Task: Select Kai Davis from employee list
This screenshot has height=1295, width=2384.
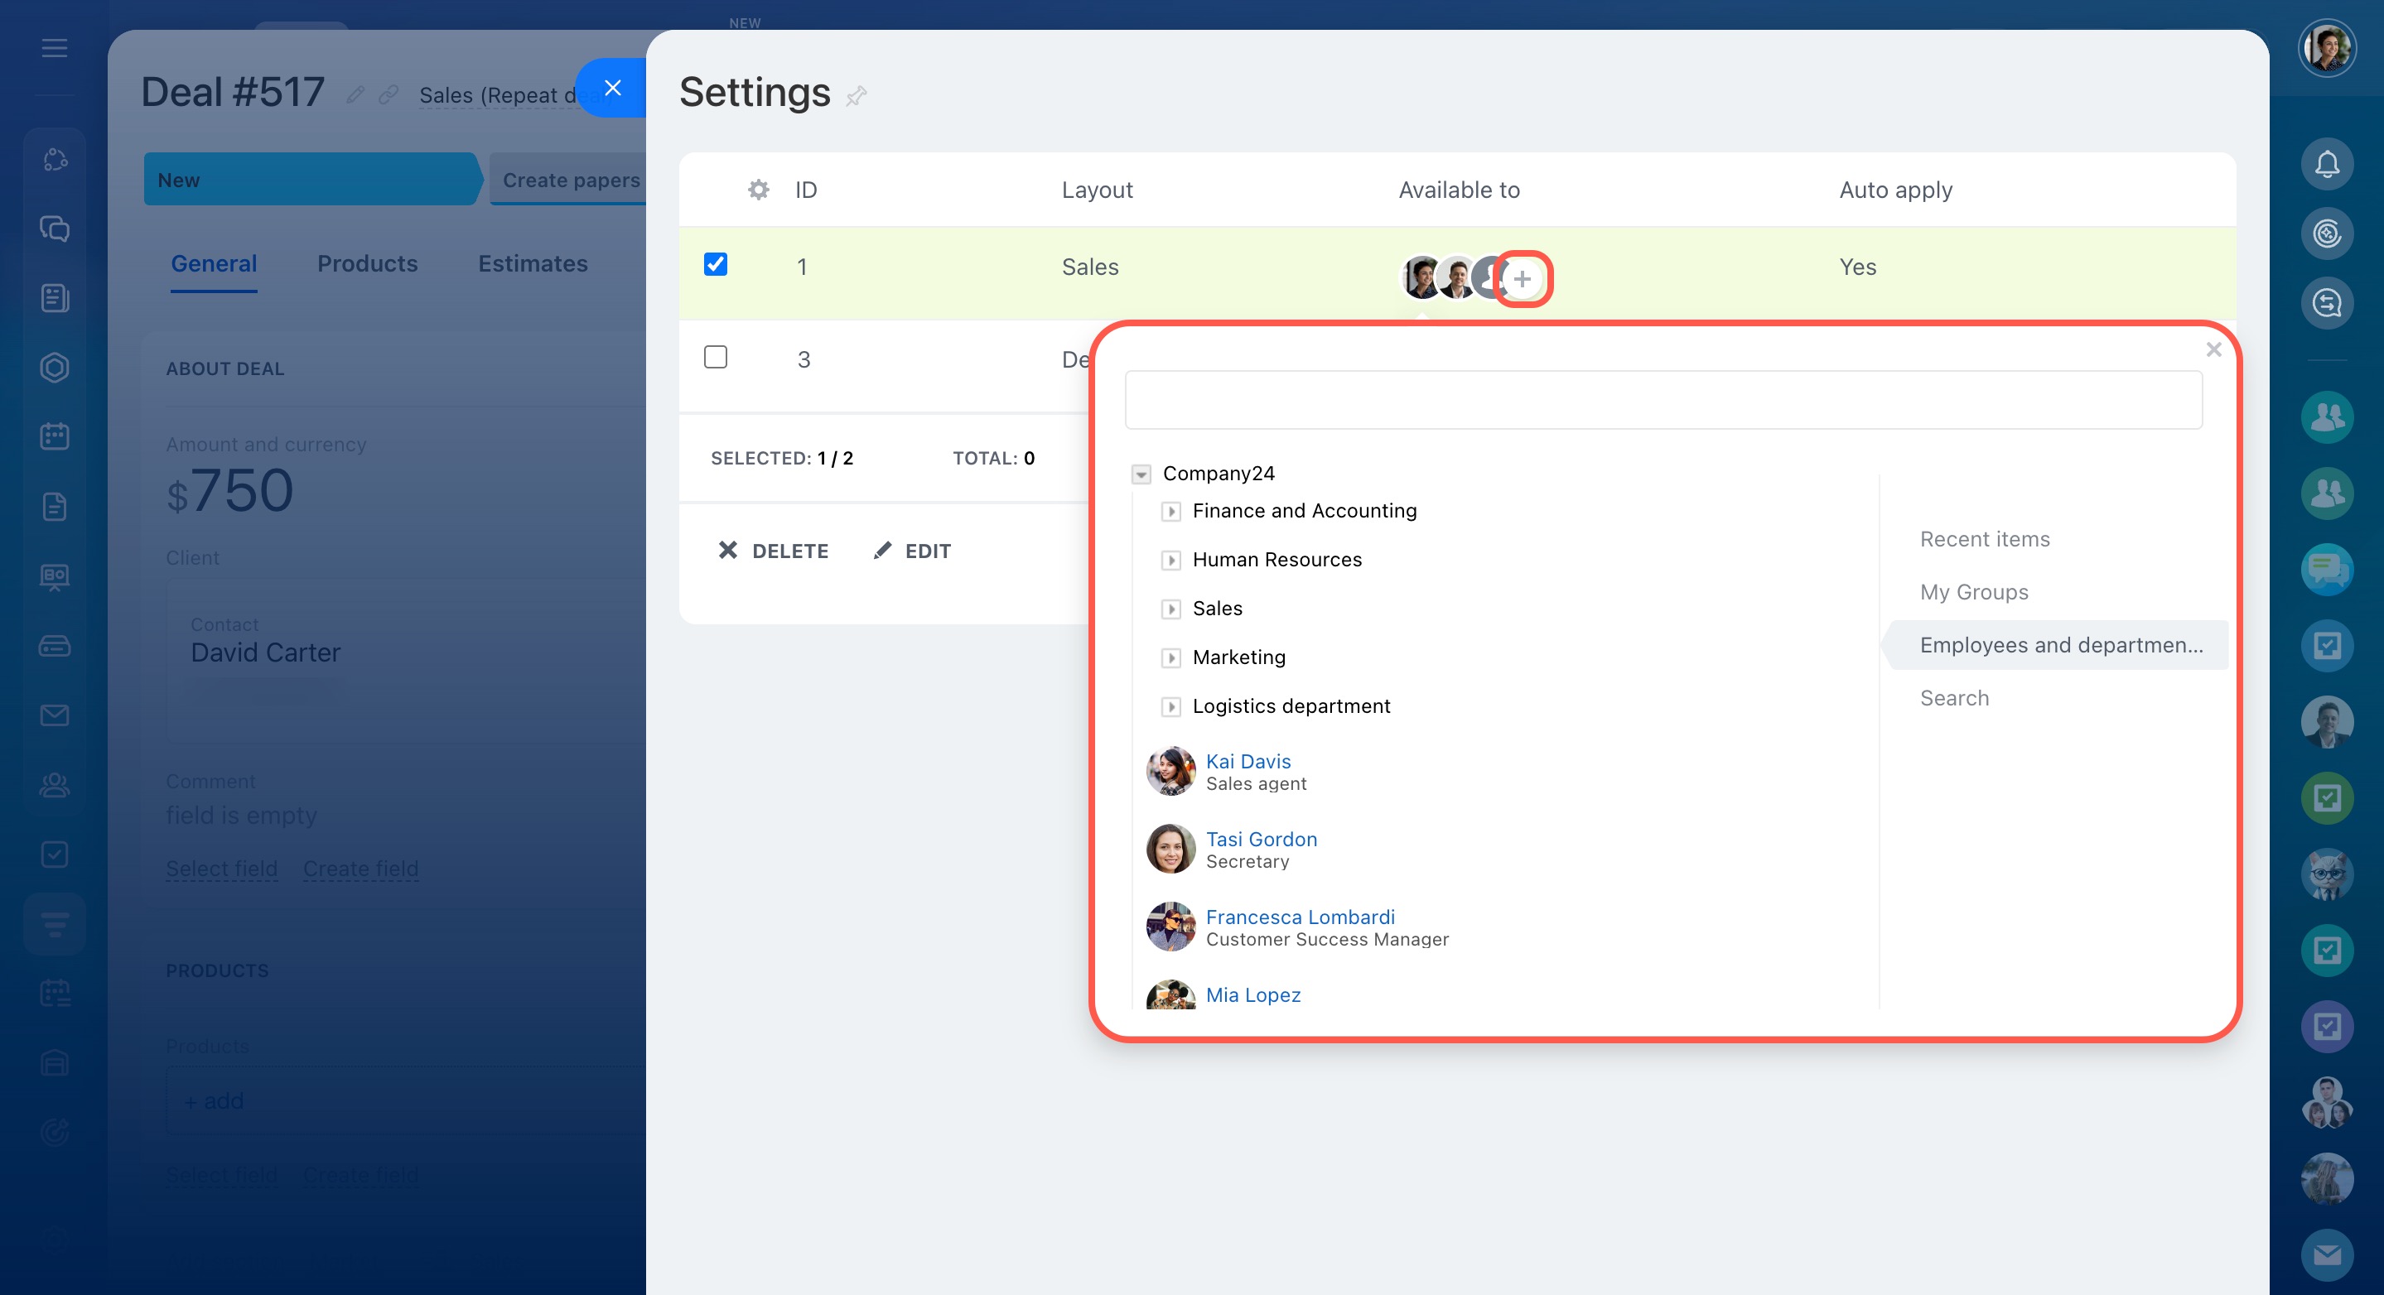Action: [1247, 761]
